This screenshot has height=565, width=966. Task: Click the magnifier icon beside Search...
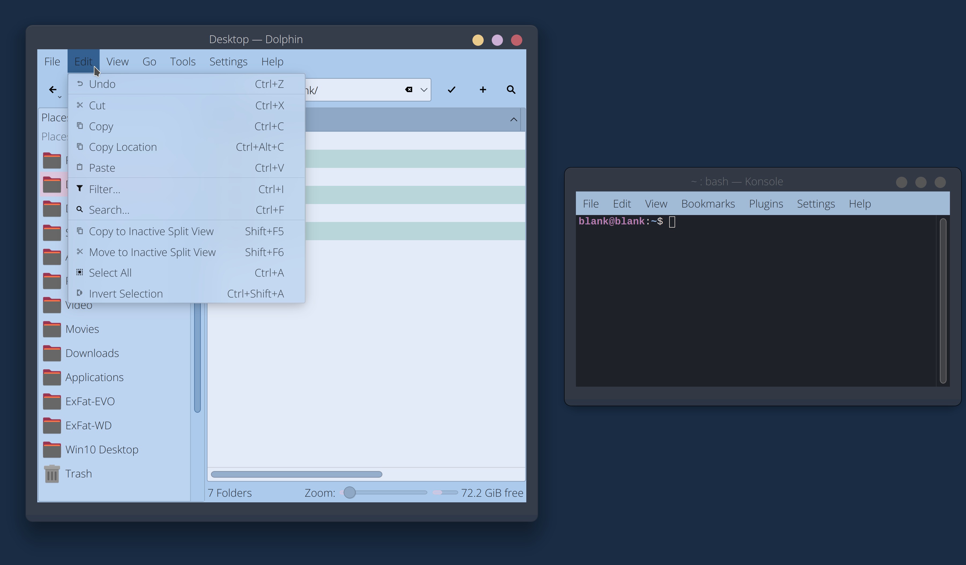[x=80, y=209]
